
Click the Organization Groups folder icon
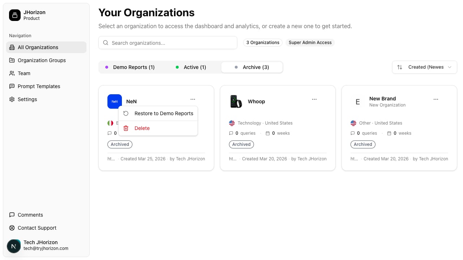click(12, 60)
